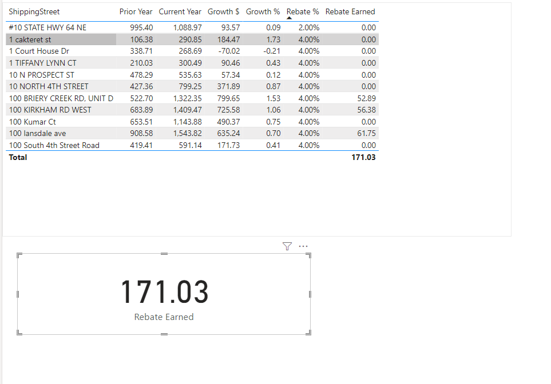551x384 pixels.
Task: Select the '10 N PROSPECT ST' row
Action: 192,75
